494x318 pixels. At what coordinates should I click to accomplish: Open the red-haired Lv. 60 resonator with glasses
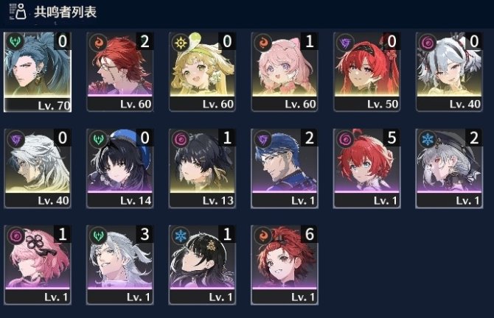pyautogui.click(x=120, y=72)
